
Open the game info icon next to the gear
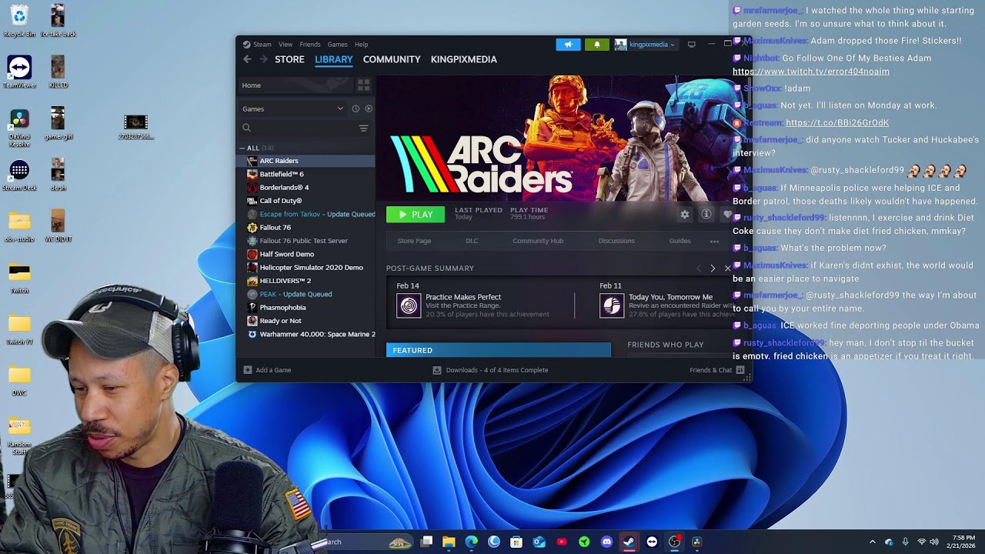click(x=706, y=215)
